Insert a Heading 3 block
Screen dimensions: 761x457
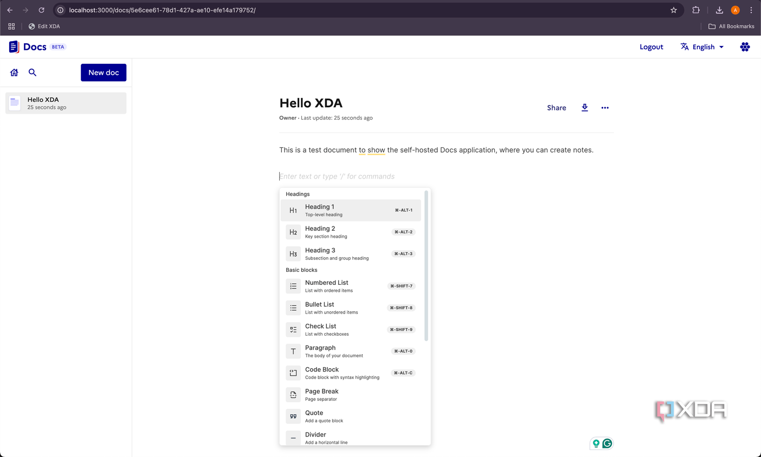[351, 253]
